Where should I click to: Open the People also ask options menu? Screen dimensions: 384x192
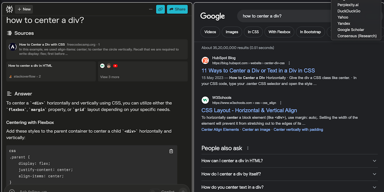tap(248, 148)
